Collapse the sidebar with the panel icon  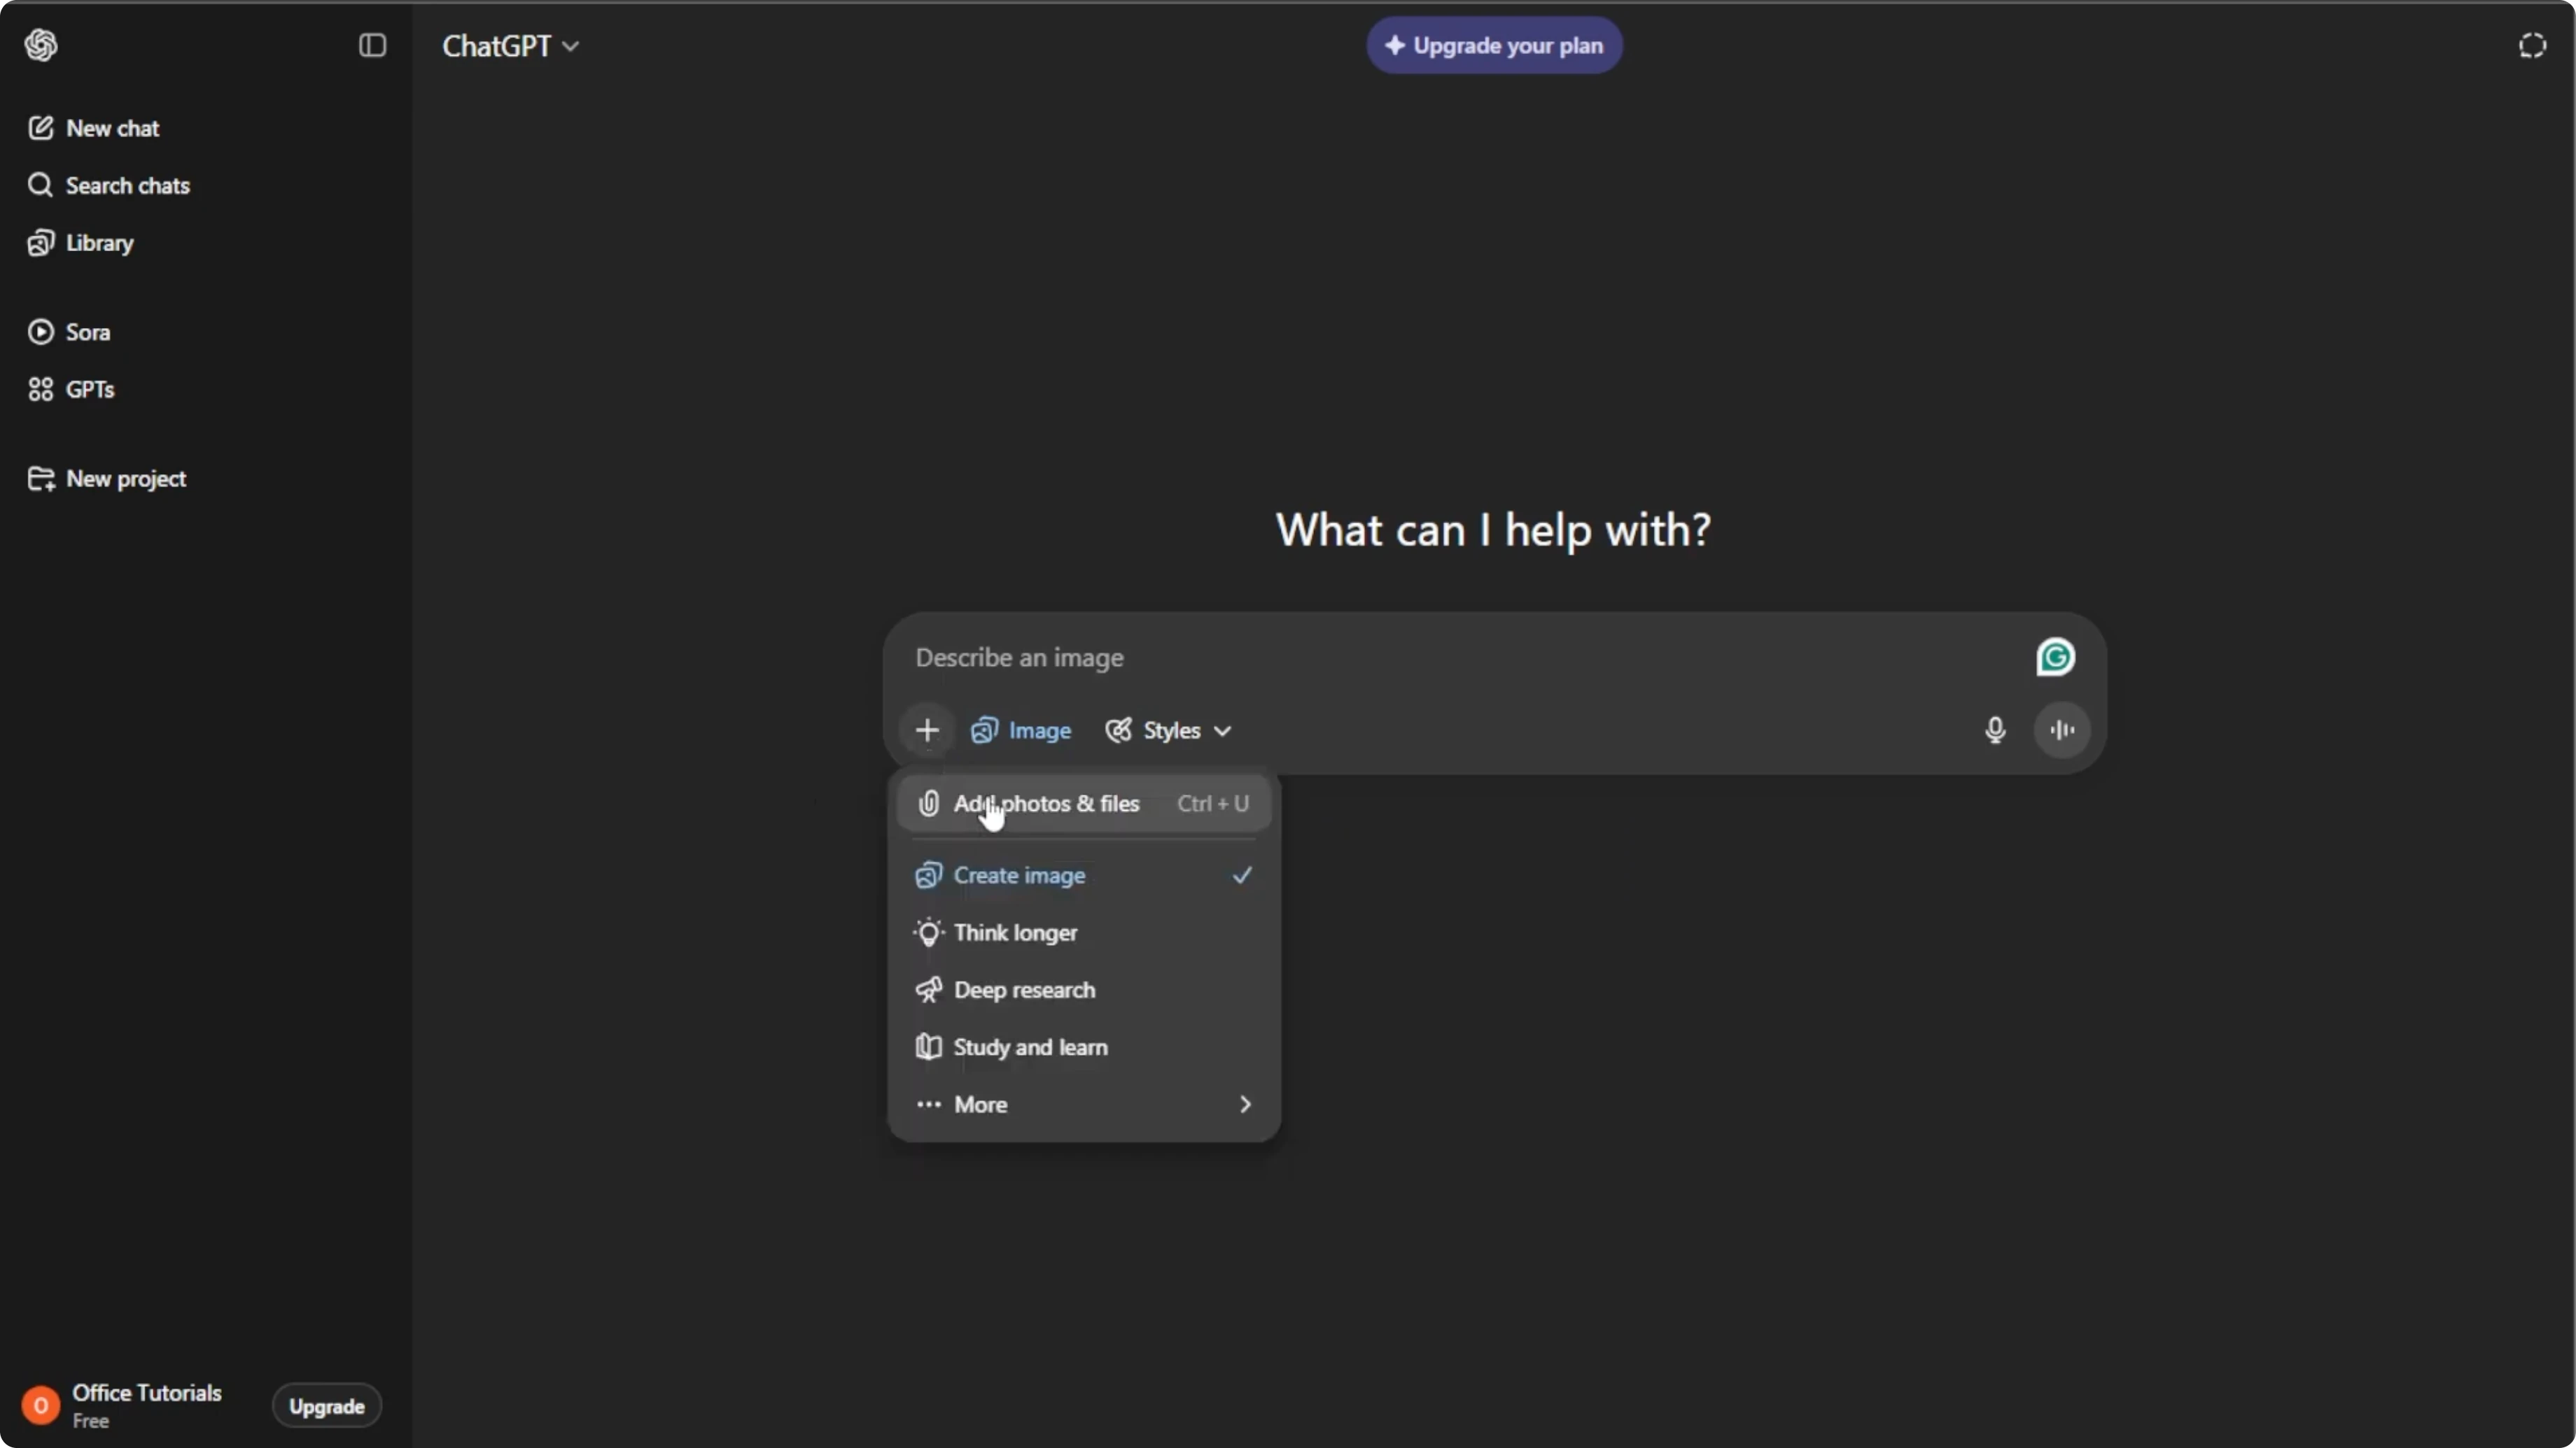tap(372, 45)
